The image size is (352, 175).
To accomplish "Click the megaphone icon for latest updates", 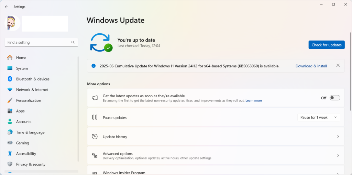I will pos(95,98).
